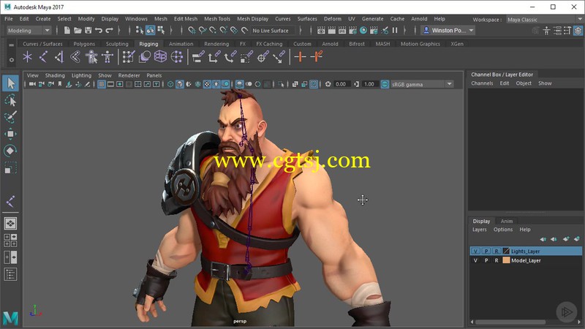Toggle R display type of Model_Layer
The height and width of the screenshot is (329, 585).
coord(497,260)
